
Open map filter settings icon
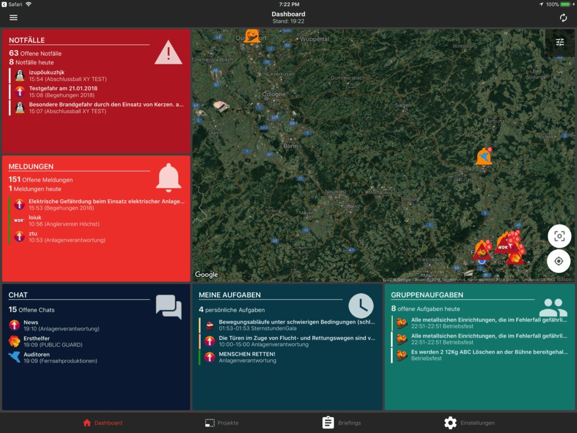(x=560, y=42)
